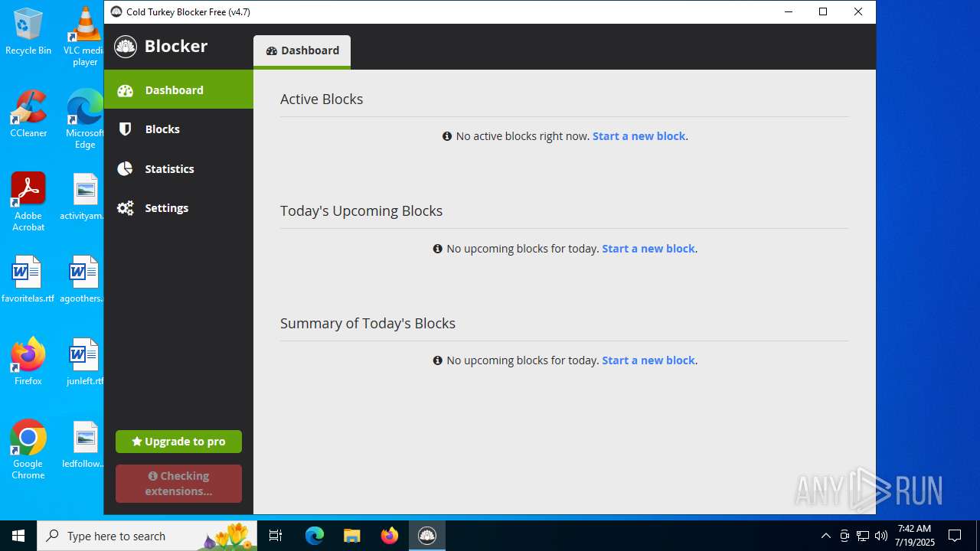The height and width of the screenshot is (551, 980).
Task: Launch Edge from the taskbar
Action: (315, 536)
